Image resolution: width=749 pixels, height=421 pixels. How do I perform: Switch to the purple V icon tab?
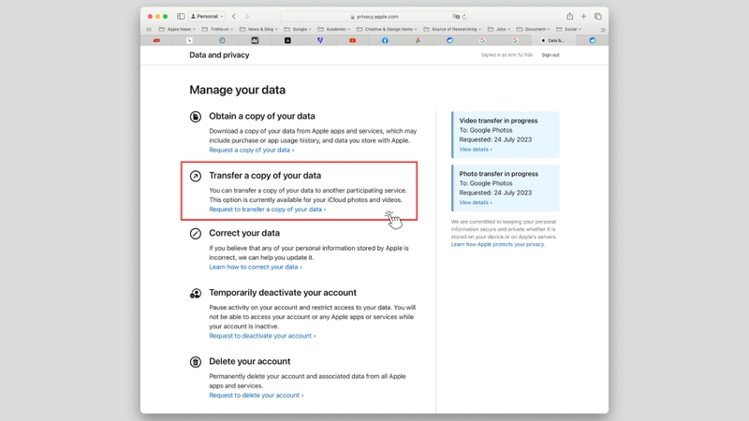click(x=320, y=40)
